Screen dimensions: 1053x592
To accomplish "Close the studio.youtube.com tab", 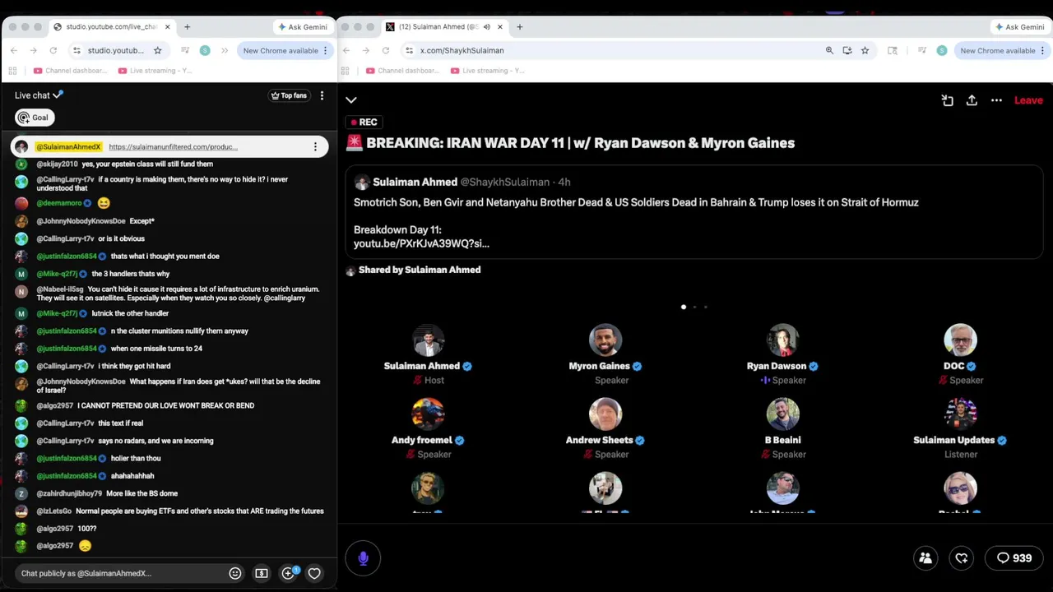I will point(168,27).
